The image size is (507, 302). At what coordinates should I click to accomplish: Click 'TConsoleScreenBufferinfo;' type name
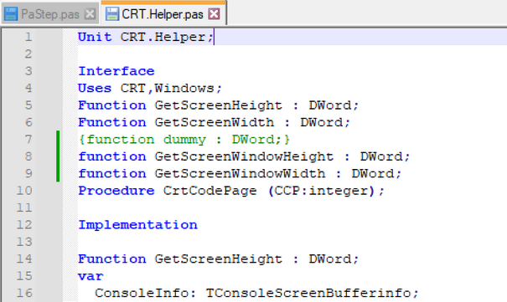[x=313, y=294]
